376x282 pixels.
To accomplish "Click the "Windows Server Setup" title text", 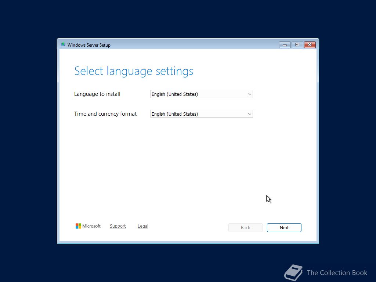I will 89,45.
